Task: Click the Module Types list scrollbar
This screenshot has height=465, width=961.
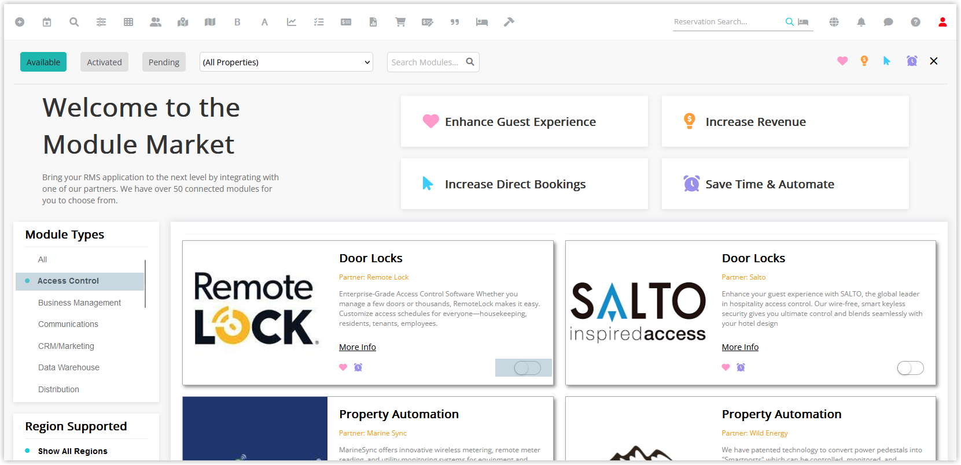Action: pyautogui.click(x=145, y=284)
